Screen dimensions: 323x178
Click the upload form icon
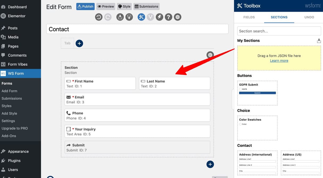[x=120, y=17]
